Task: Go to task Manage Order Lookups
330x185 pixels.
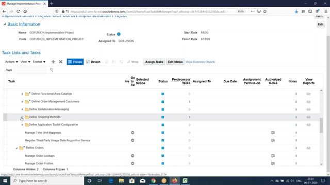Action: tap(133, 156)
